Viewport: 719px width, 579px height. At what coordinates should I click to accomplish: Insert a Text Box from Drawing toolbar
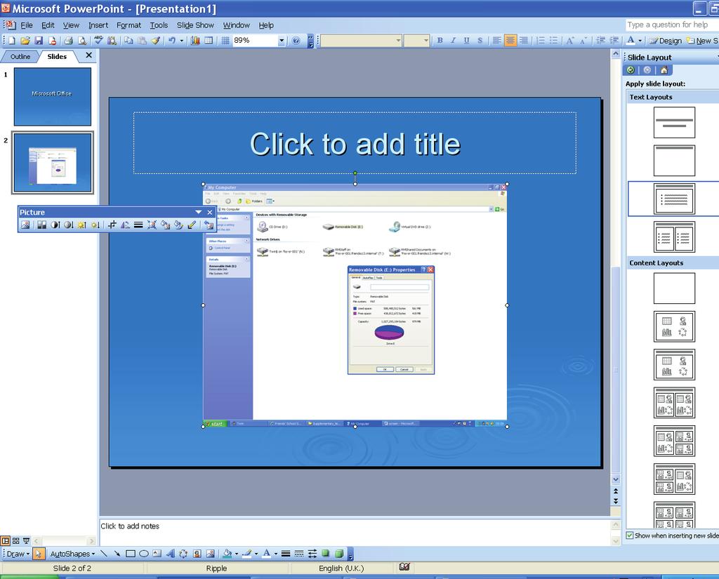click(x=157, y=554)
